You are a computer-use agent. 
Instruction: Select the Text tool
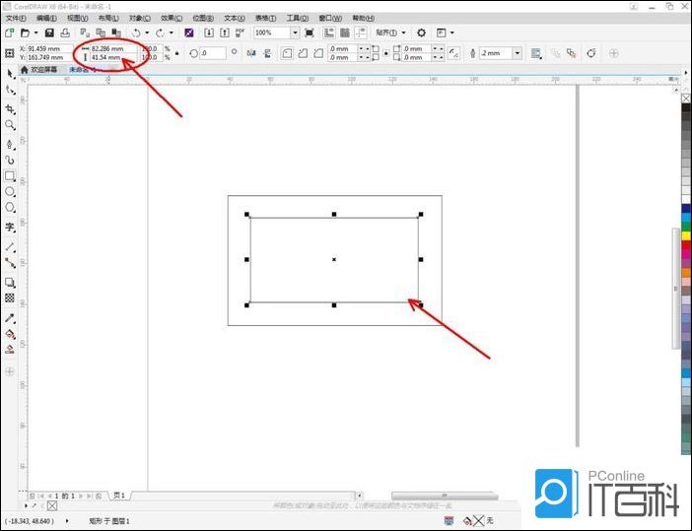[10, 228]
